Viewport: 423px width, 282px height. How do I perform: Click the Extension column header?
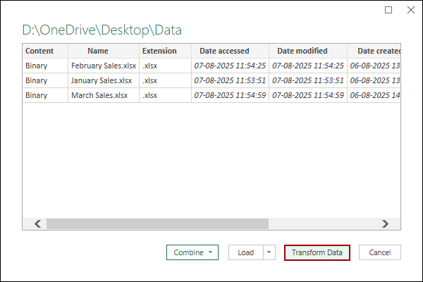point(159,51)
